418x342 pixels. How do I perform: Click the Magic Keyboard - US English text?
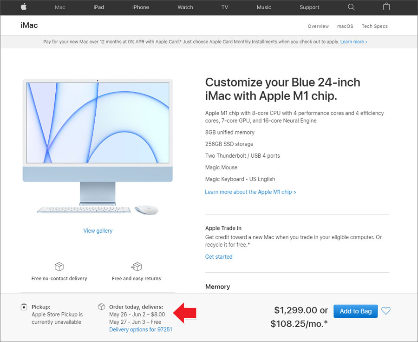pyautogui.click(x=240, y=179)
